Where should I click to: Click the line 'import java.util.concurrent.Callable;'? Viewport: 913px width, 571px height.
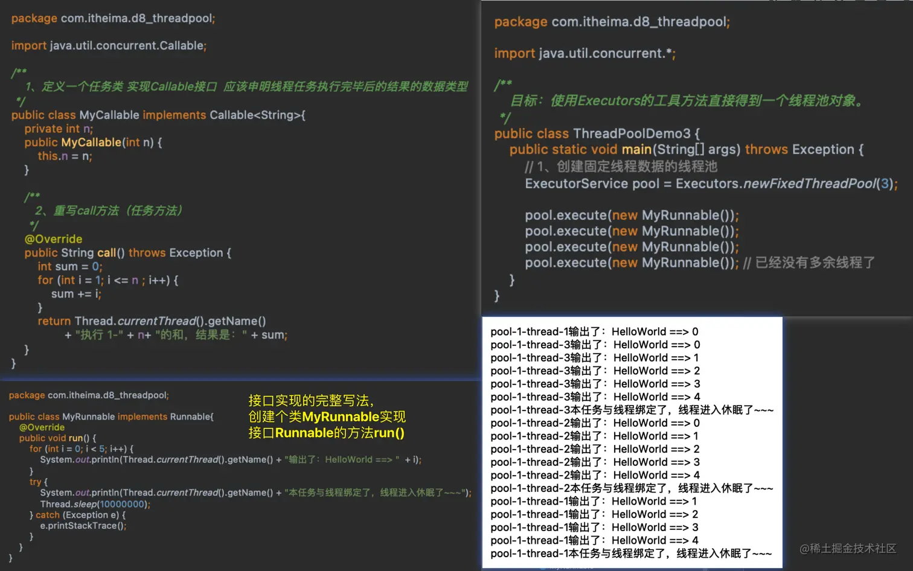(x=109, y=46)
